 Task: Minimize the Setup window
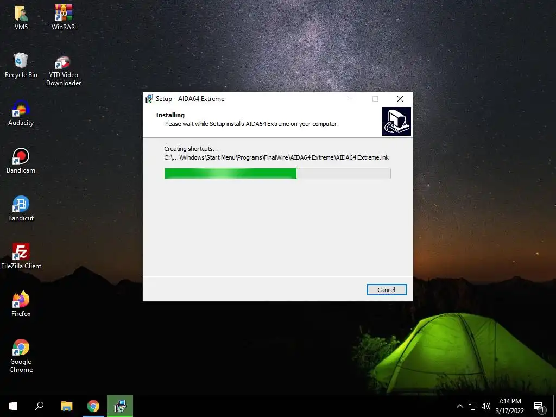coord(351,99)
